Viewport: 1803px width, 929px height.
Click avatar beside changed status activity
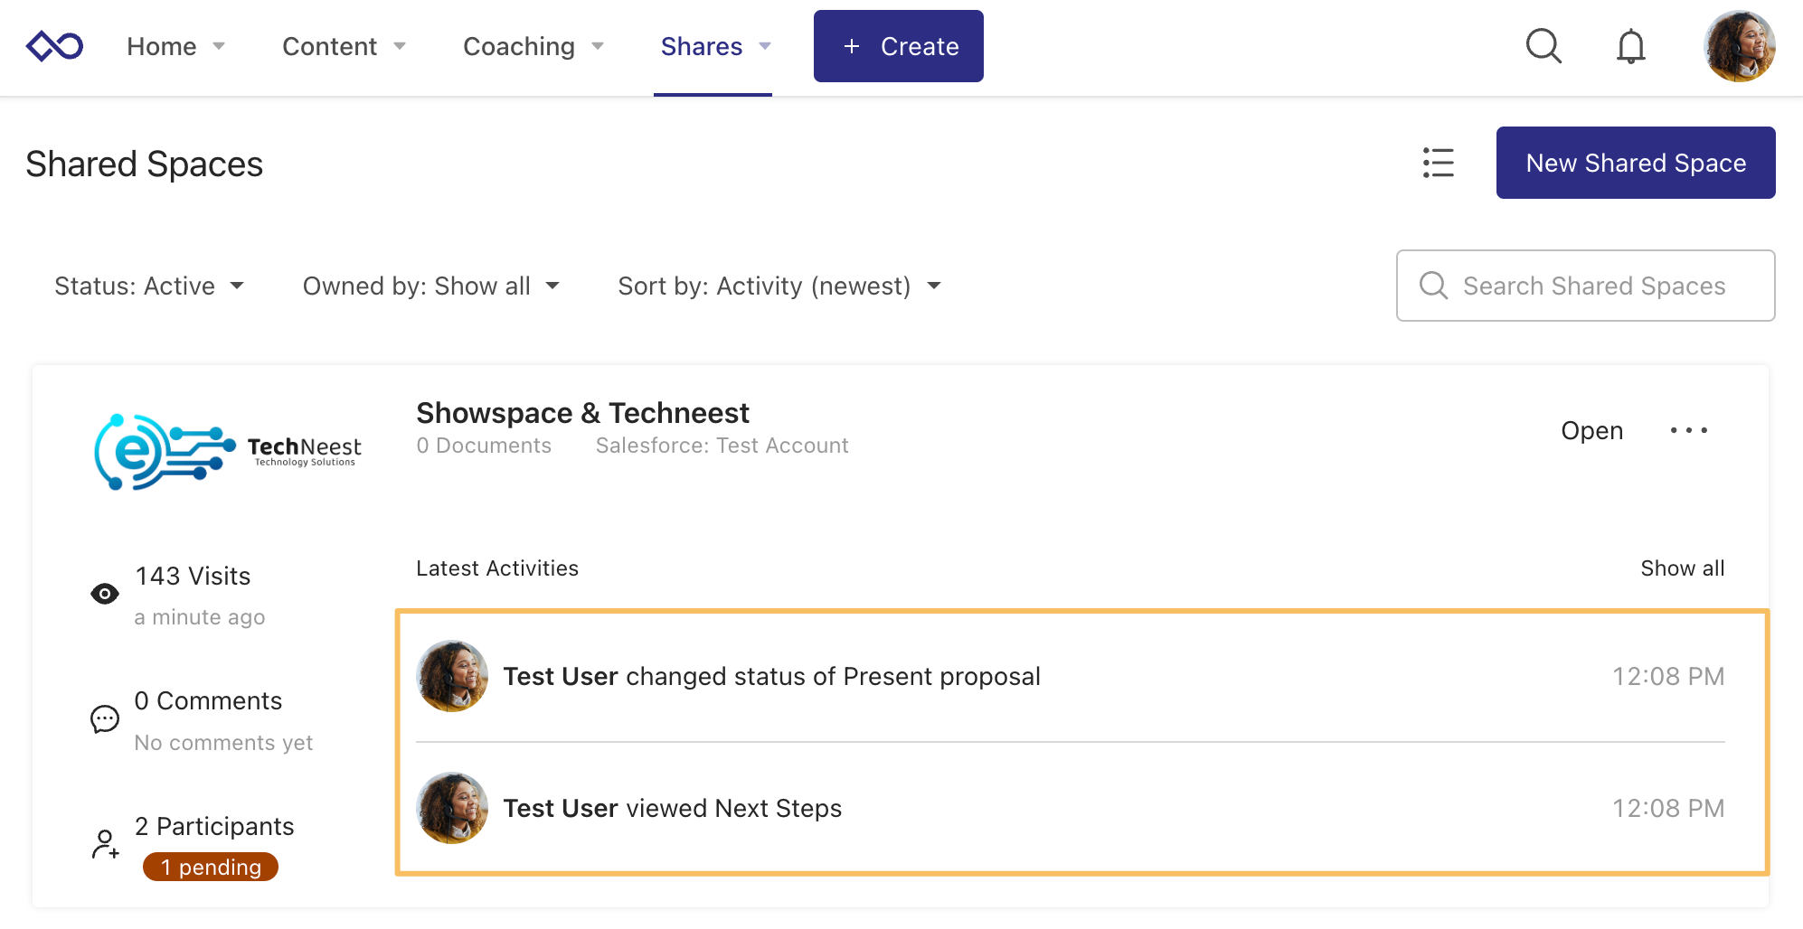click(452, 676)
